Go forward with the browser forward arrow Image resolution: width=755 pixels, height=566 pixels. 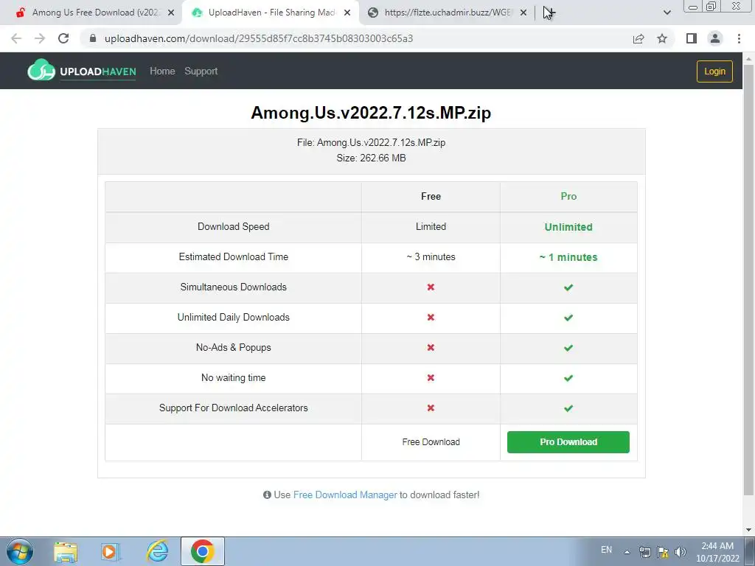point(40,38)
